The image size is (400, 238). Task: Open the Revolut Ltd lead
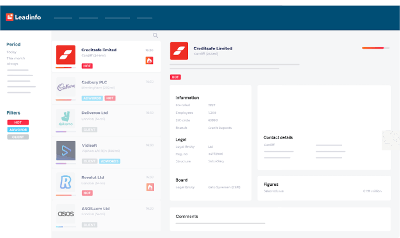[106, 184]
